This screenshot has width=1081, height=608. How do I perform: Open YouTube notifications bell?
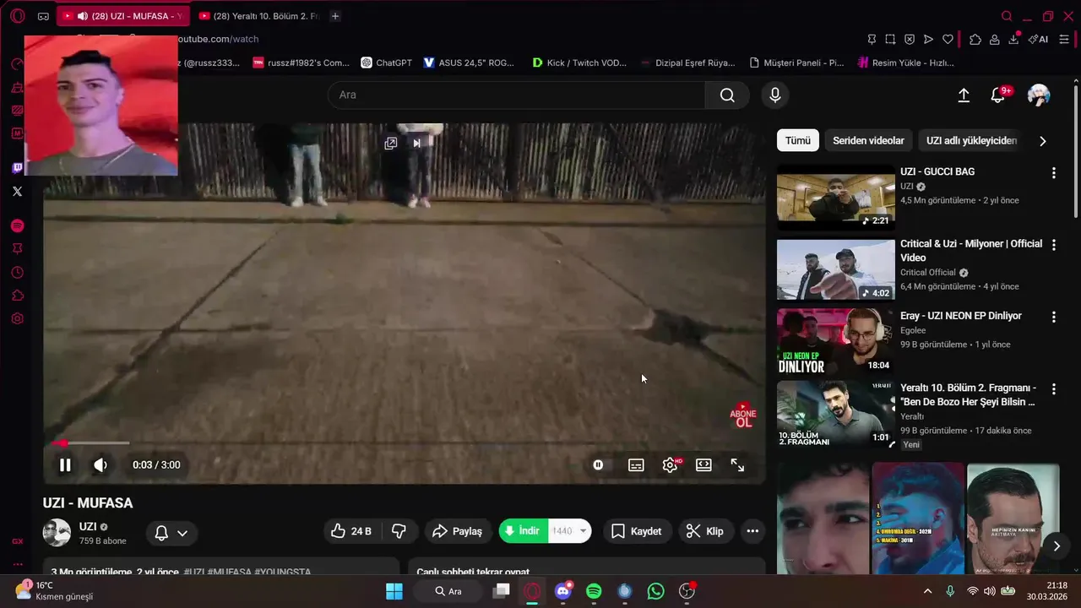tap(998, 95)
